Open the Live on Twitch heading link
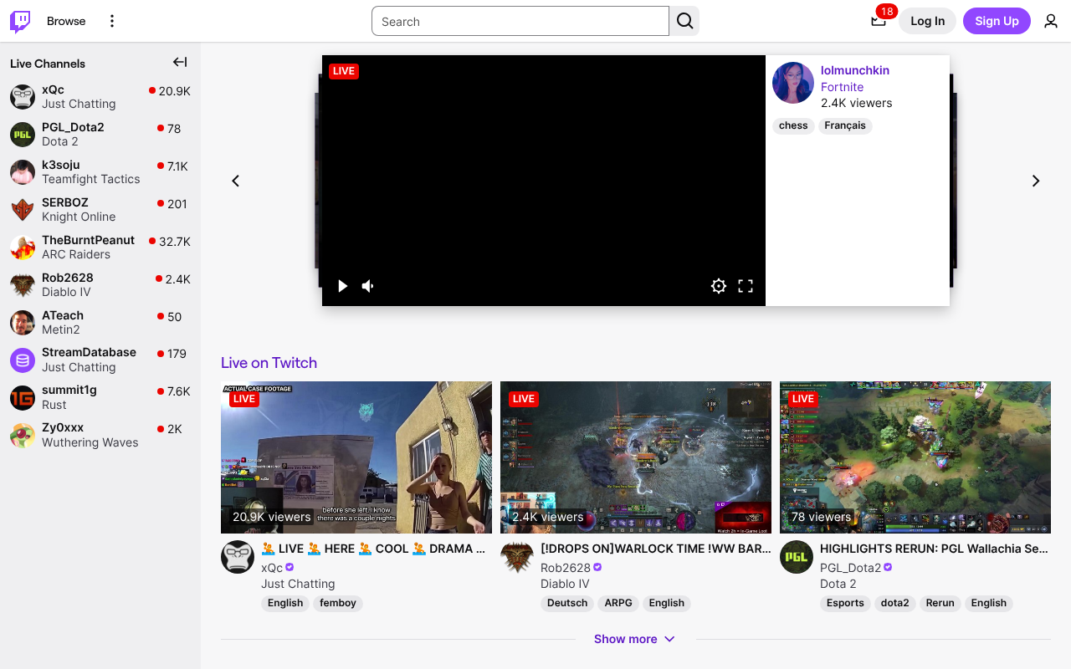This screenshot has width=1071, height=669. (x=269, y=363)
